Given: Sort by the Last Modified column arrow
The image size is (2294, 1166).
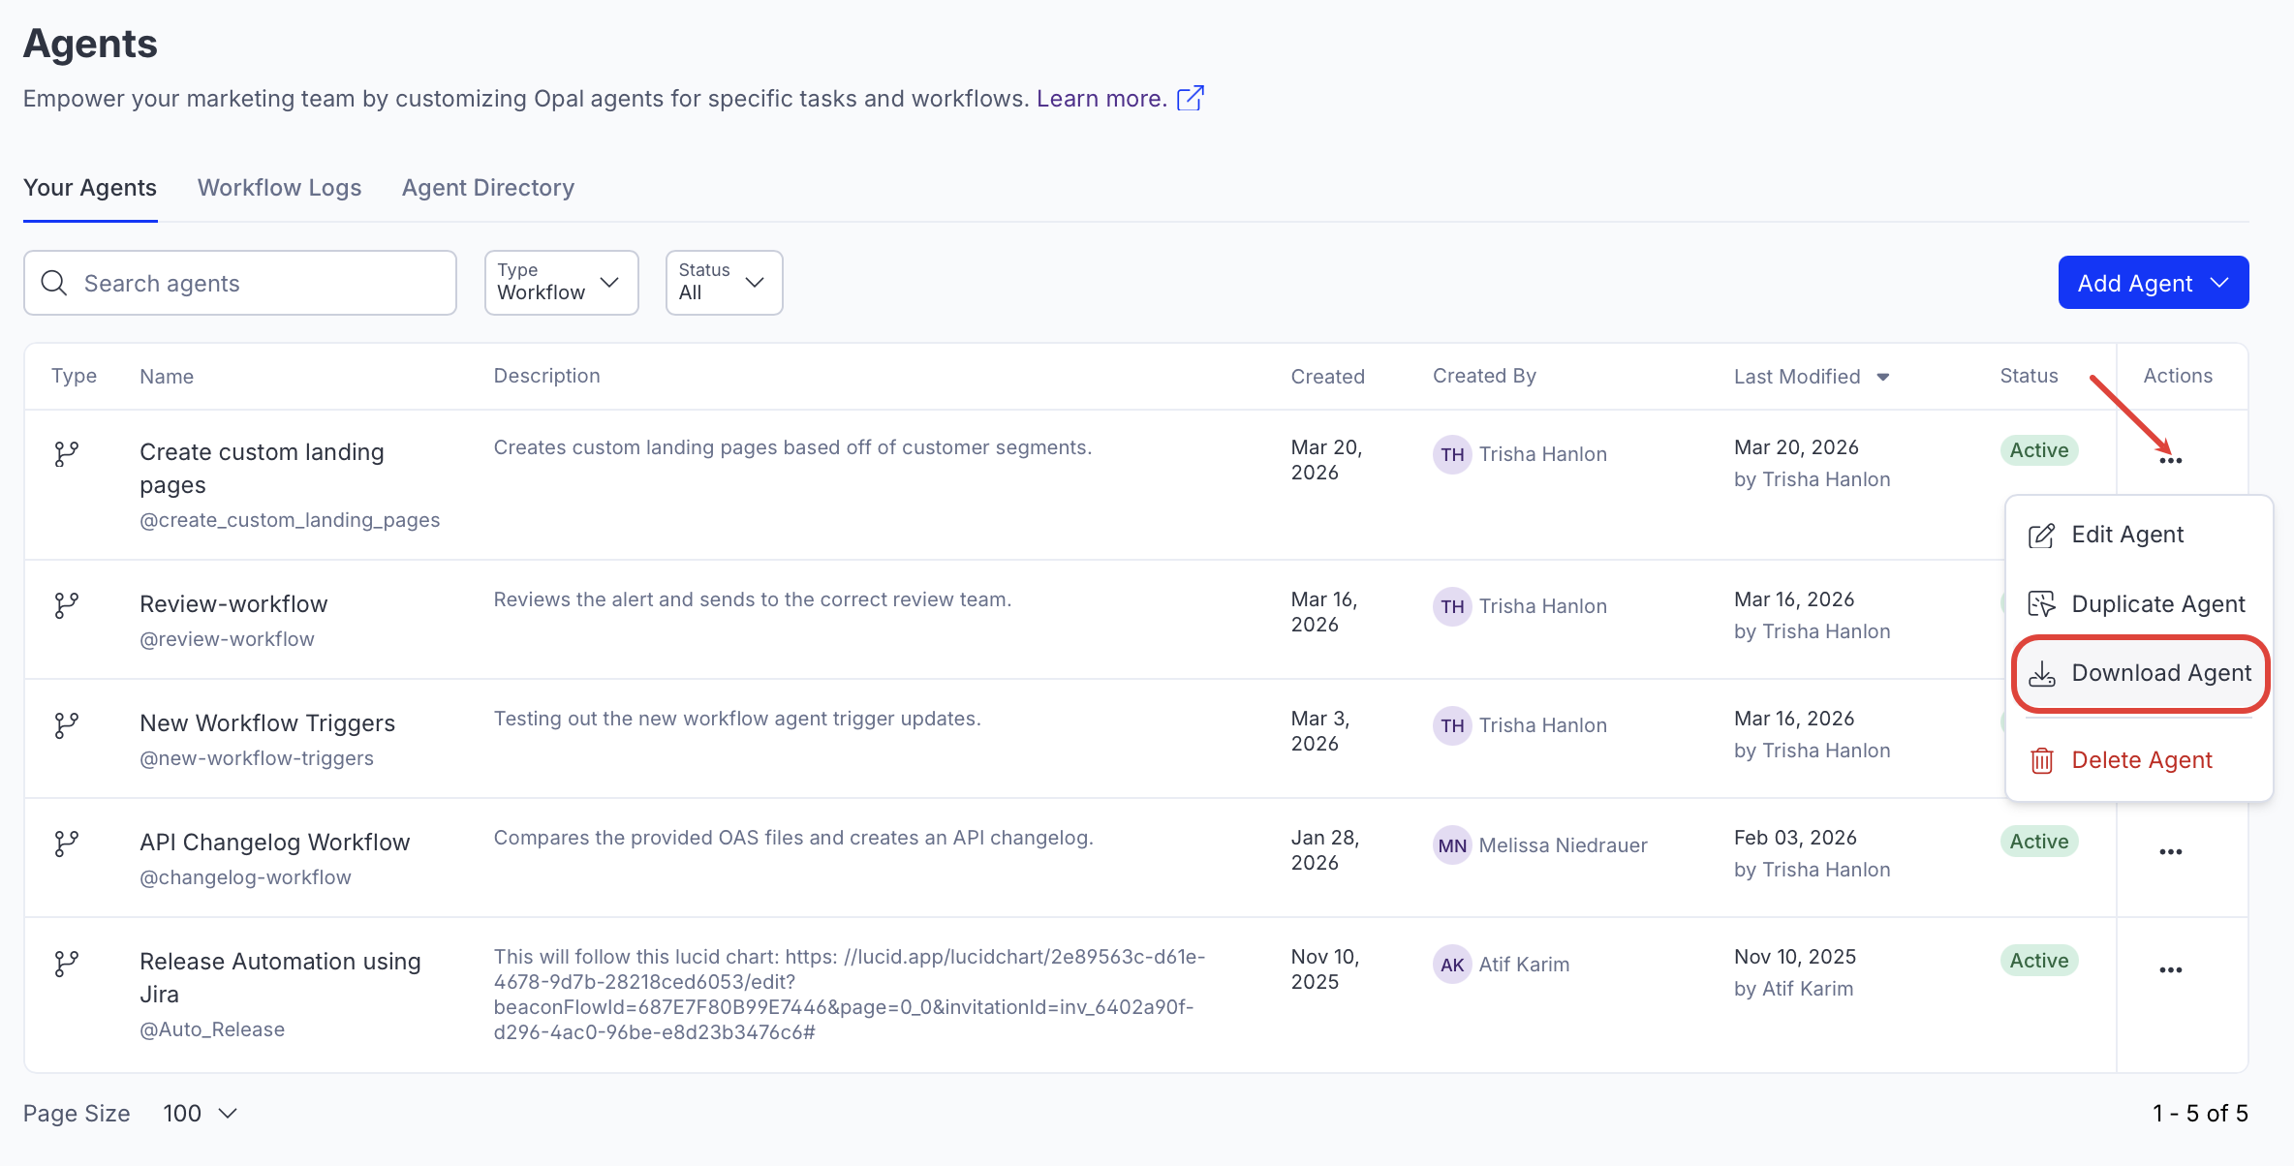Looking at the screenshot, I should (1882, 377).
